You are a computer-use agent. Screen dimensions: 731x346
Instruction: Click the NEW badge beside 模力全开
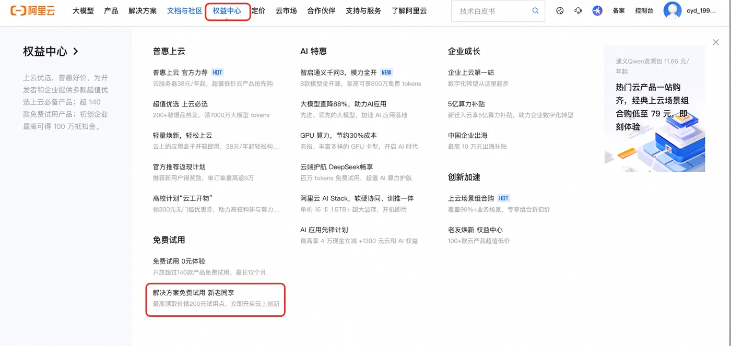pos(386,73)
